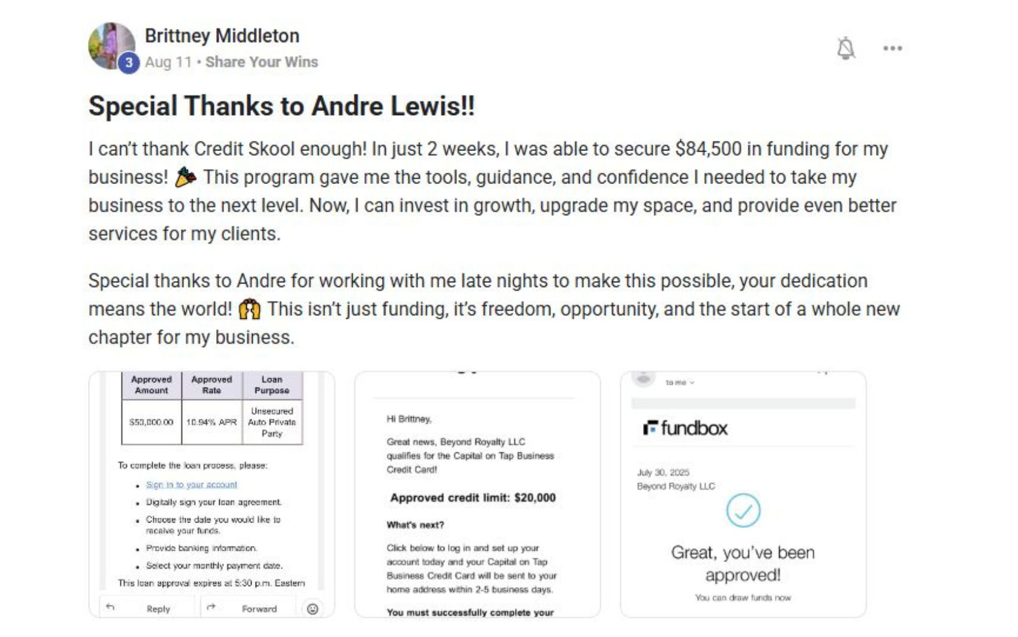Viewport: 1018px width, 637px height.
Task: Open the level 3 badge on the avatar
Action: (129, 62)
